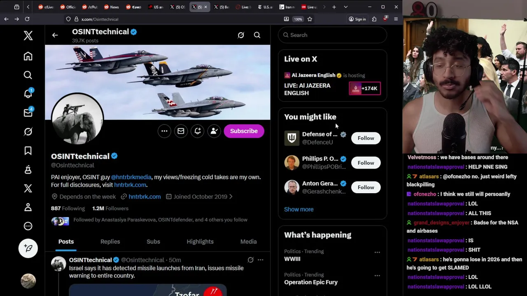Open X home logo in sidebar top

tap(28, 35)
